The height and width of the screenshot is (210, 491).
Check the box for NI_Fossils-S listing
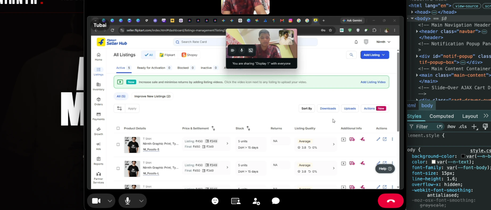click(118, 144)
